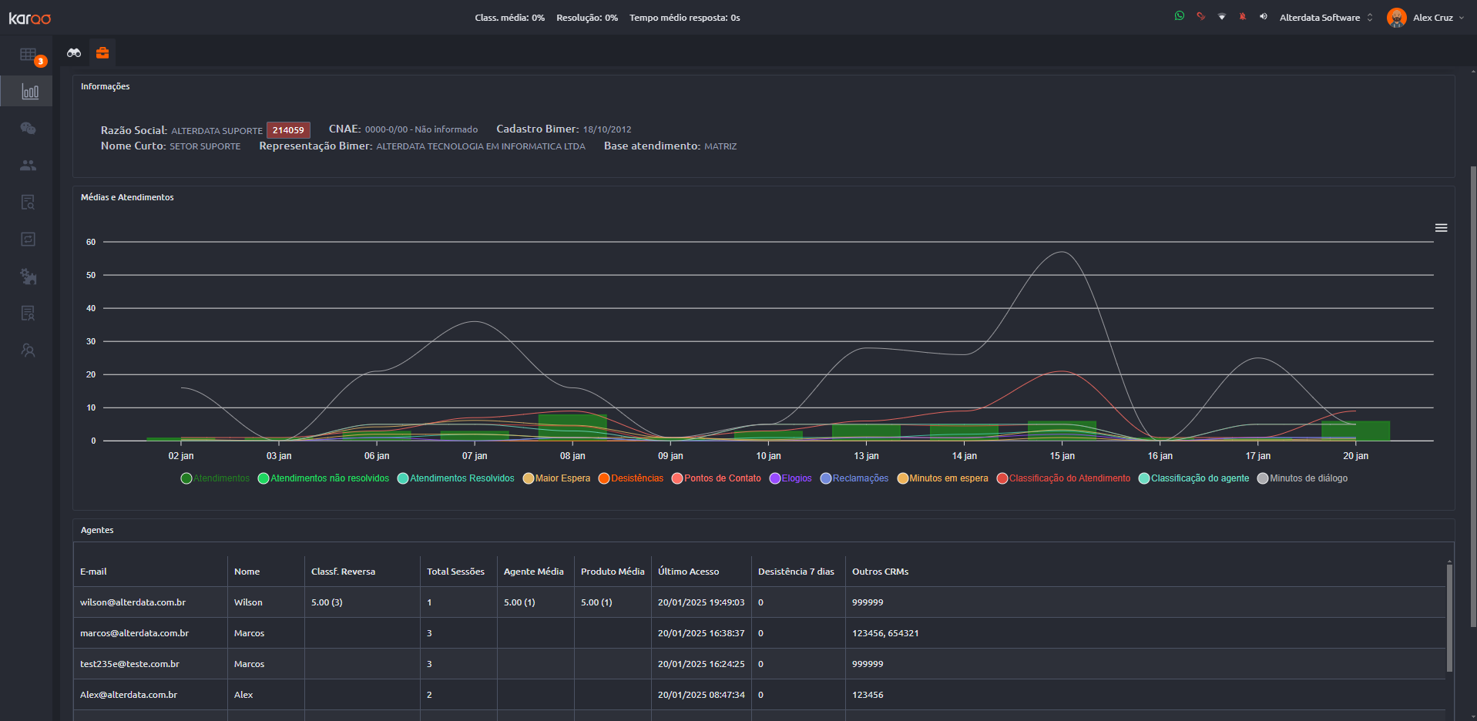Select the orange briefcase tab
The width and height of the screenshot is (1477, 721).
click(x=102, y=53)
